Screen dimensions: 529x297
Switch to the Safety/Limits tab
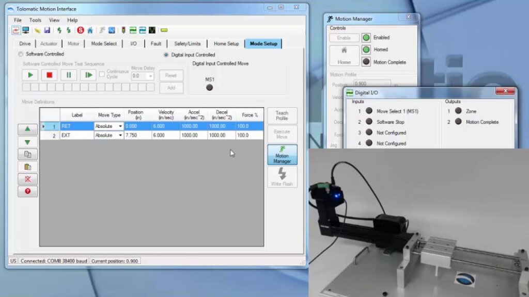point(187,44)
